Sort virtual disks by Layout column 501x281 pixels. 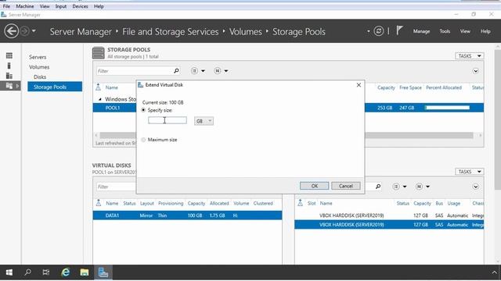(x=146, y=203)
